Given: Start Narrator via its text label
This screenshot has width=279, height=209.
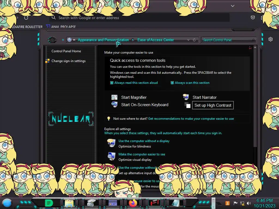Looking at the screenshot, I should 204,97.
